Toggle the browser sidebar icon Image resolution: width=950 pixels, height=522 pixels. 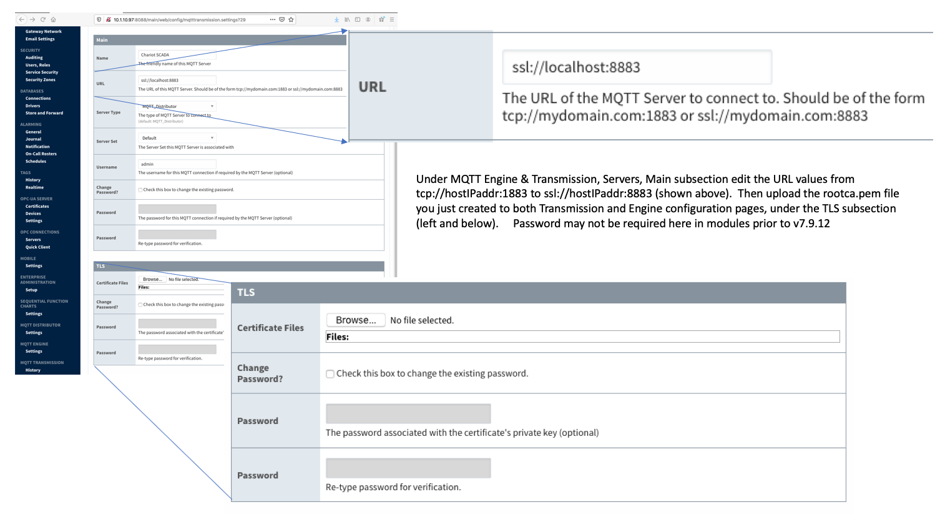(358, 19)
